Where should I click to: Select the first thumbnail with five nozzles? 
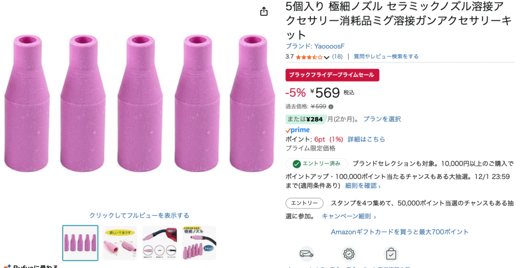80,243
